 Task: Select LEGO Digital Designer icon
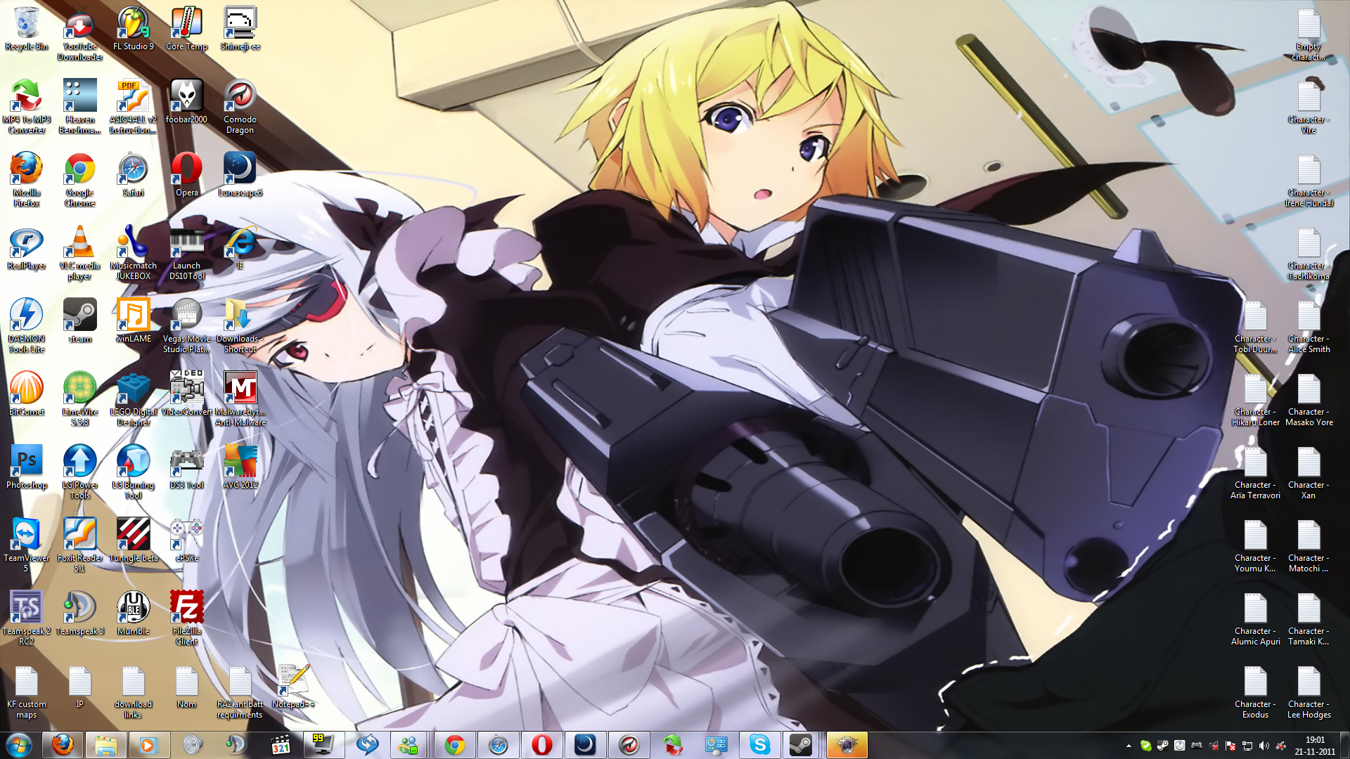click(x=133, y=399)
